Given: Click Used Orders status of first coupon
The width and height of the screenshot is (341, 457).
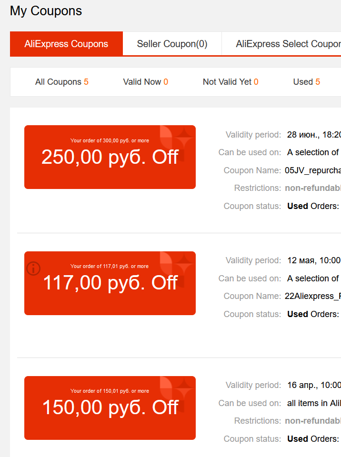Looking at the screenshot, I should [x=313, y=206].
